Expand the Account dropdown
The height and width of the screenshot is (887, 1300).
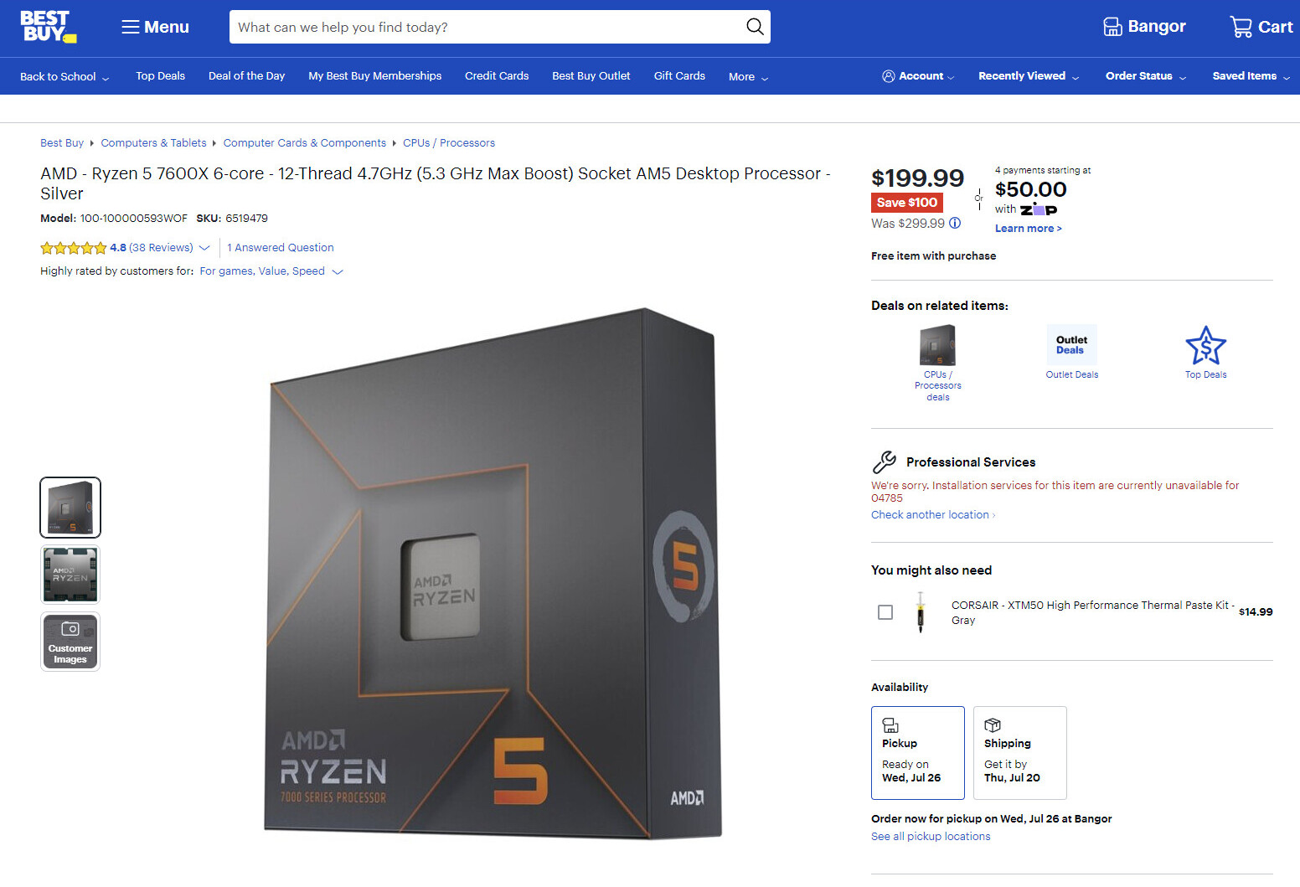[918, 76]
